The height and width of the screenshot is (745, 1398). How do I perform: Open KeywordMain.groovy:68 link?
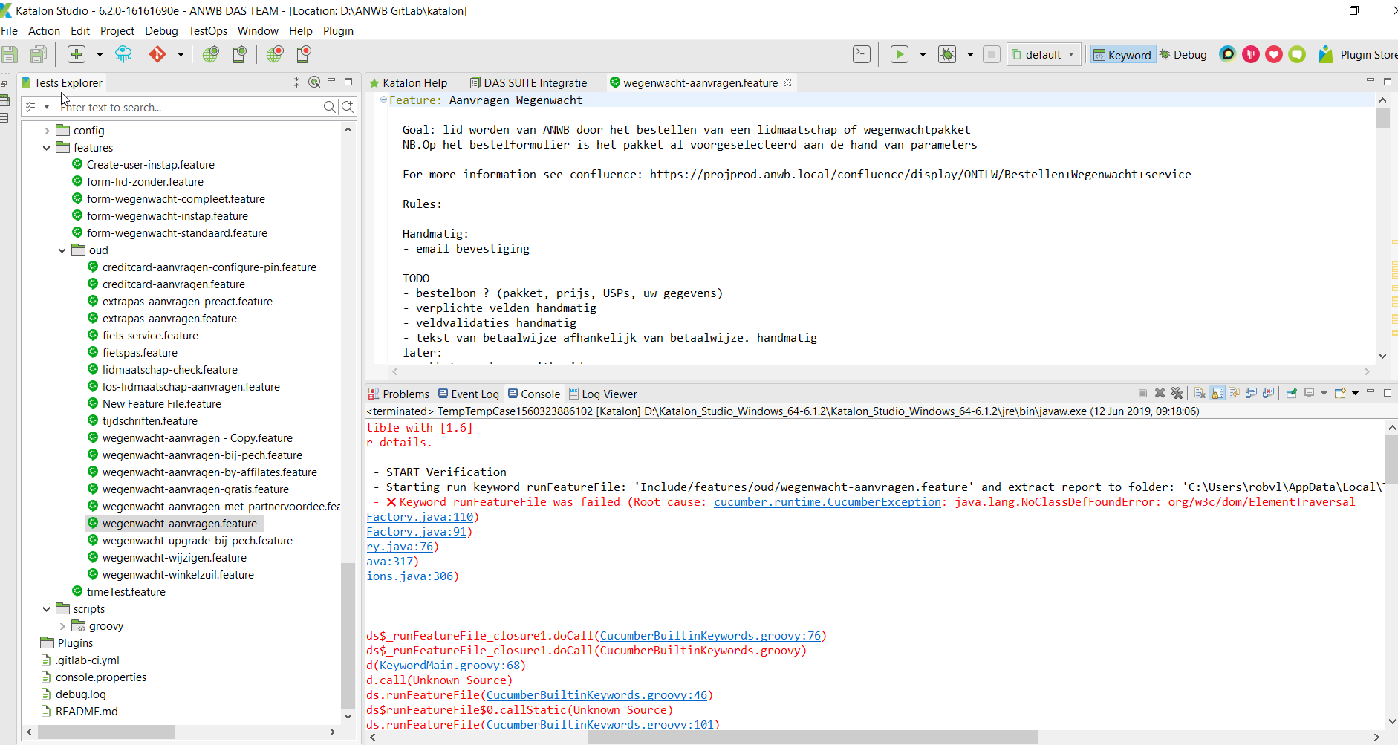click(x=449, y=666)
